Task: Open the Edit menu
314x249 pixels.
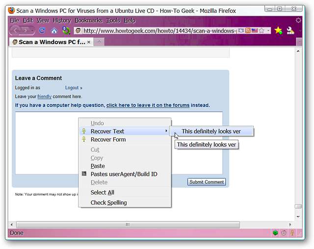Action: [28, 21]
